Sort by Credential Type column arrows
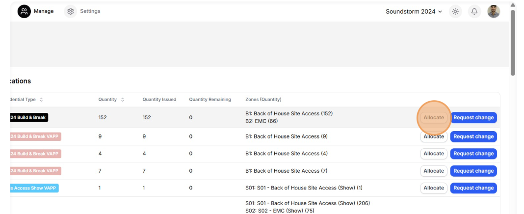Image resolution: width=524 pixels, height=214 pixels. click(41, 100)
